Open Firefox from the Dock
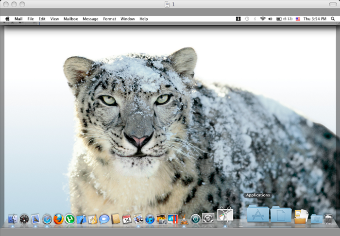Viewport: 340px width, 236px height. coord(59,219)
